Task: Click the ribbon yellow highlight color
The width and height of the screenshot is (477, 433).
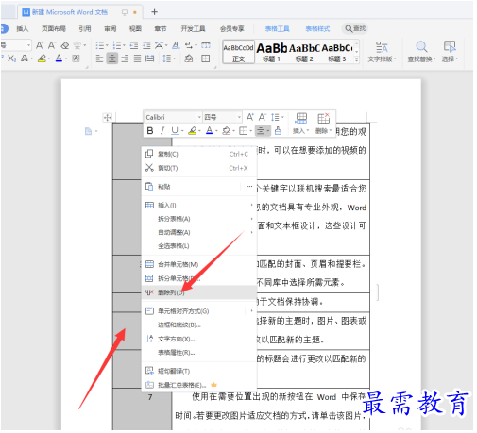Action: 42,58
